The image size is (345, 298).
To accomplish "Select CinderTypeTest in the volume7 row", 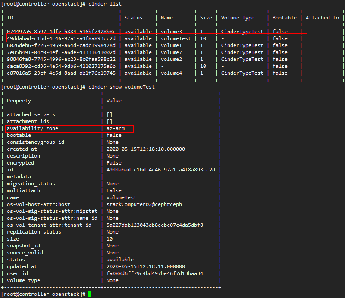I will [242, 52].
